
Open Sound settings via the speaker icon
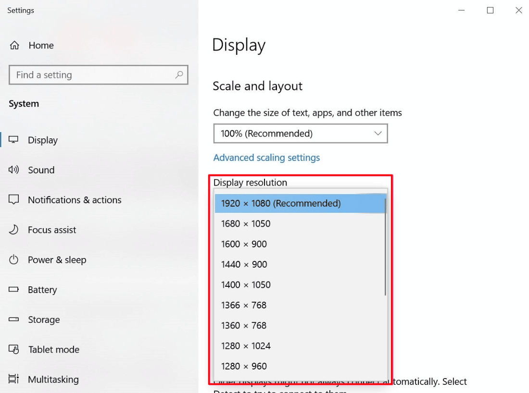pos(15,170)
